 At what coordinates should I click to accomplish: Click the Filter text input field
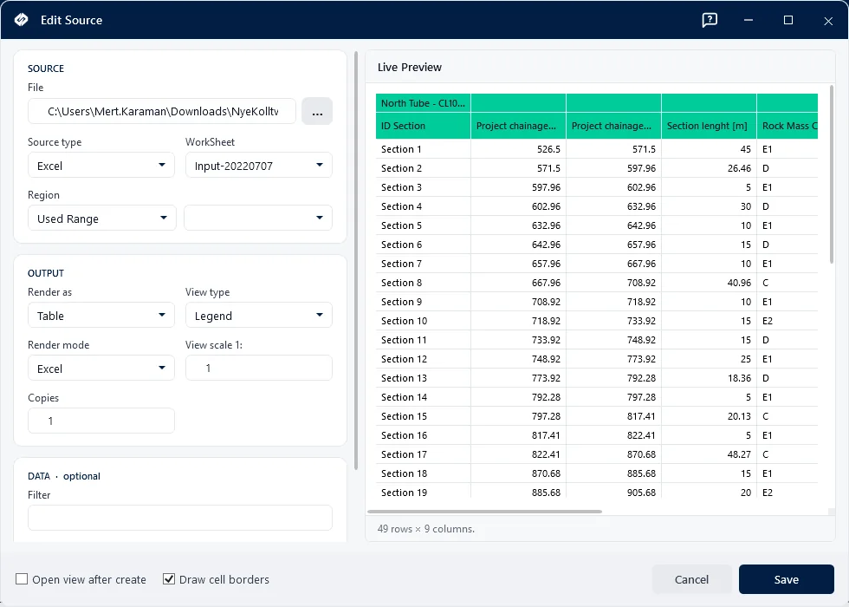point(180,518)
